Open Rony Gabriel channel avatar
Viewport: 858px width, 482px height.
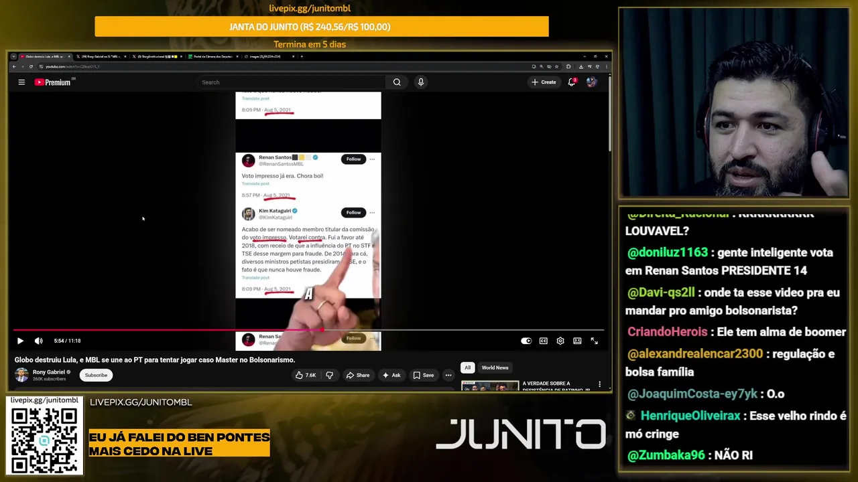click(21, 375)
